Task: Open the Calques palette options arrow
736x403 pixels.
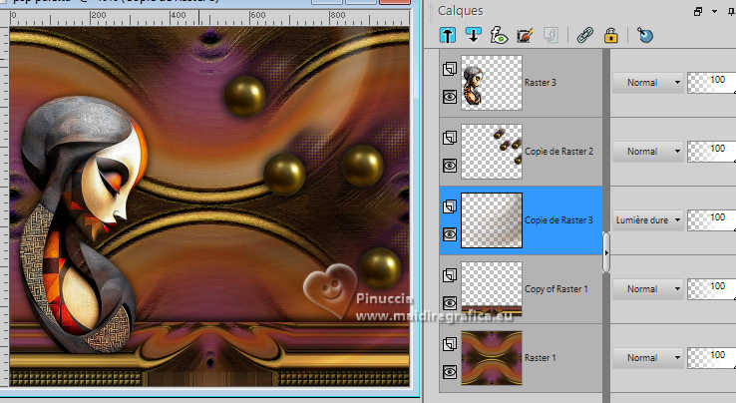Action: 714,11
